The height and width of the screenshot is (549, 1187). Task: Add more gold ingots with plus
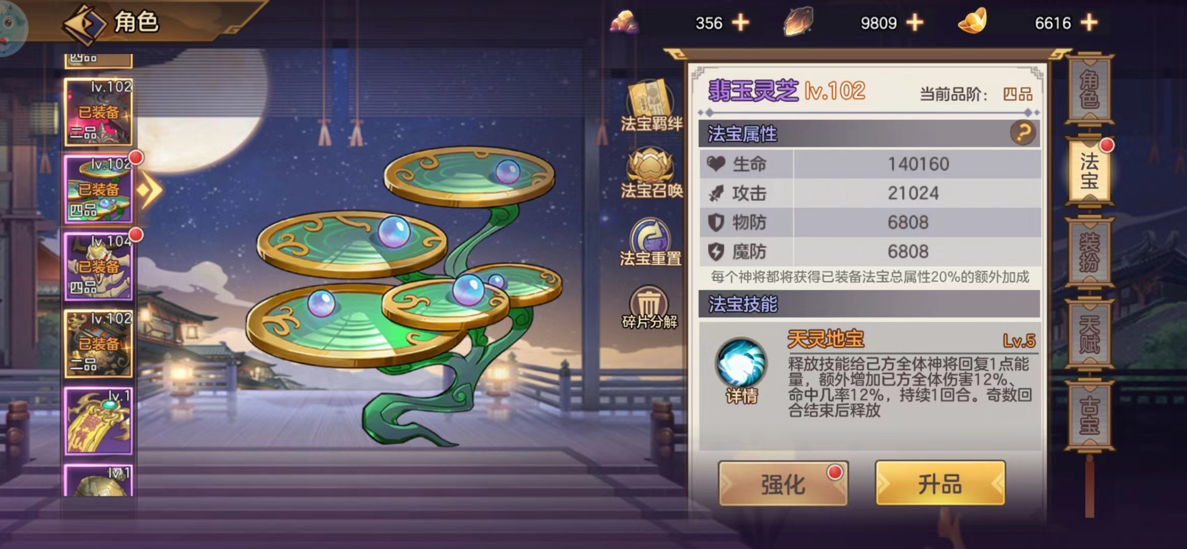[x=1089, y=22]
